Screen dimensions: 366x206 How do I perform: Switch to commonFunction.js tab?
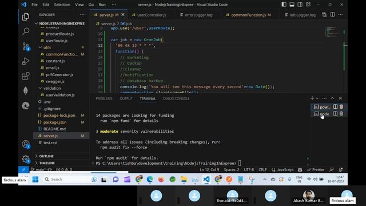point(248,15)
